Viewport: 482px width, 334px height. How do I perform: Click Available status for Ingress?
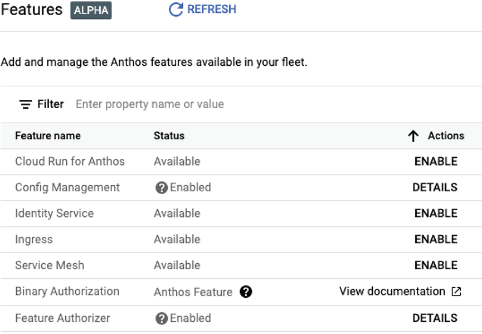click(177, 239)
